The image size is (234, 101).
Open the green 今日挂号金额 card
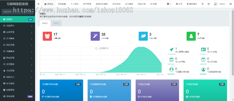(205, 90)
